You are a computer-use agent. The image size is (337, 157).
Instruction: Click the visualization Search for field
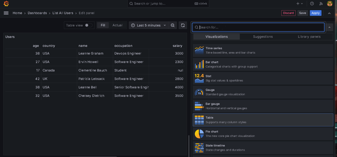[x=258, y=27]
